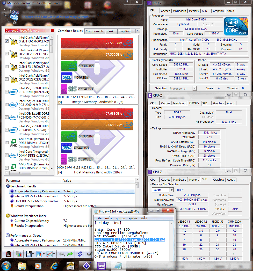Open Sandra options mixer icon in bottom toolbar

click(x=9, y=254)
